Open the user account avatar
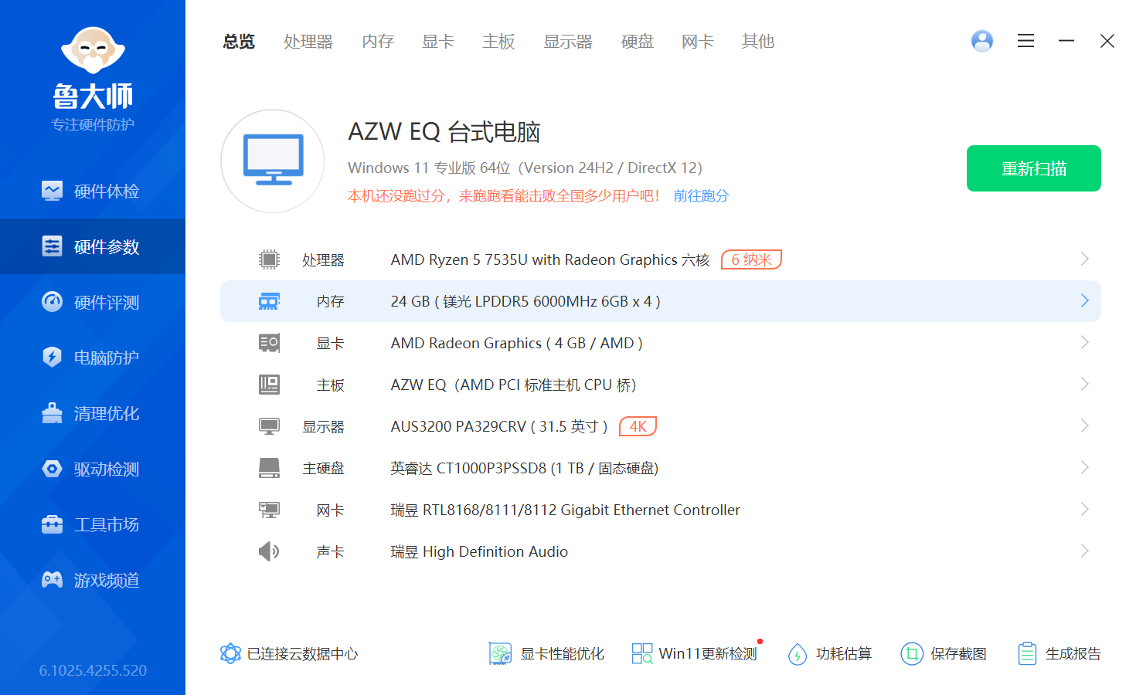 coord(982,41)
